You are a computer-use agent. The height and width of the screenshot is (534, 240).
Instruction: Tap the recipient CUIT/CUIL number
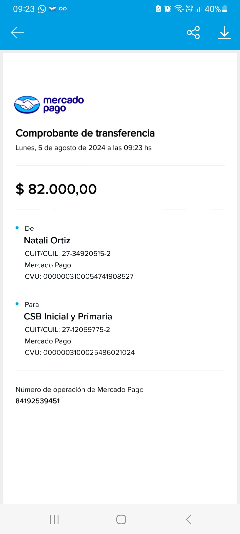point(86,330)
